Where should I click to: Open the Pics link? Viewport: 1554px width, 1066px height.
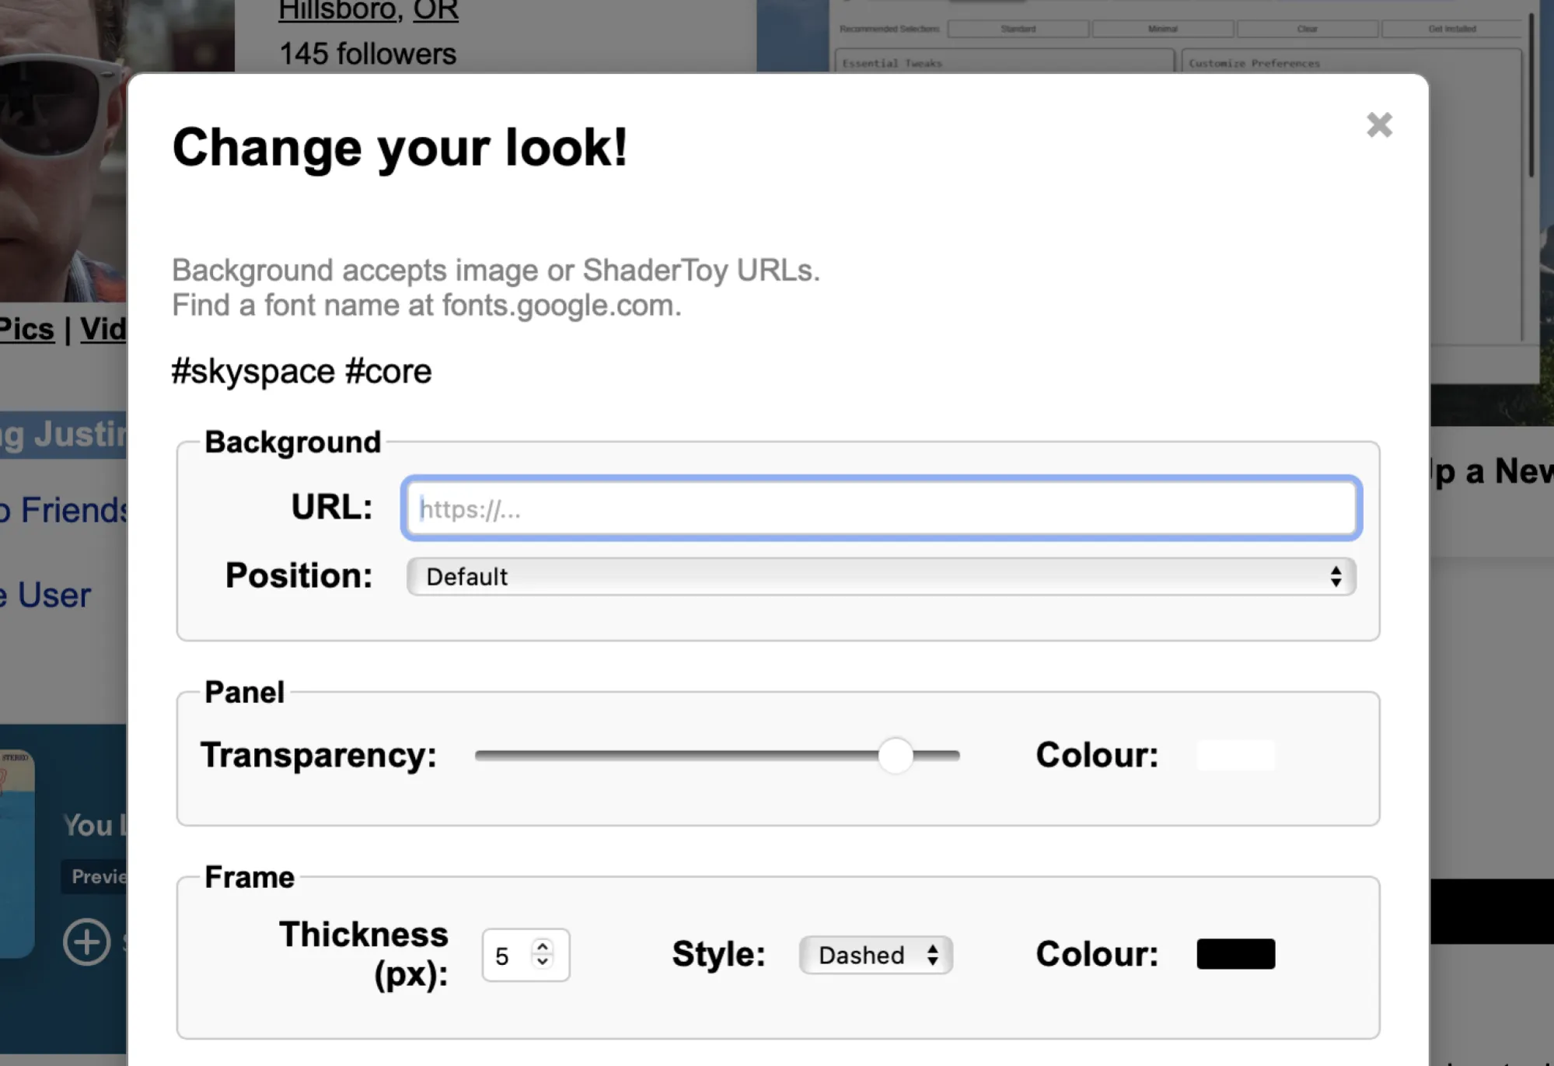[26, 329]
